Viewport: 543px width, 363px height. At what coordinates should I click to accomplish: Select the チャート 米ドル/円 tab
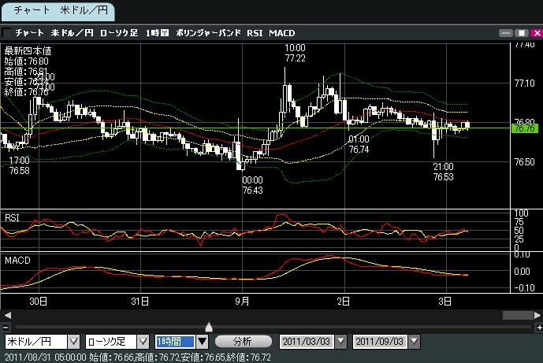58,10
